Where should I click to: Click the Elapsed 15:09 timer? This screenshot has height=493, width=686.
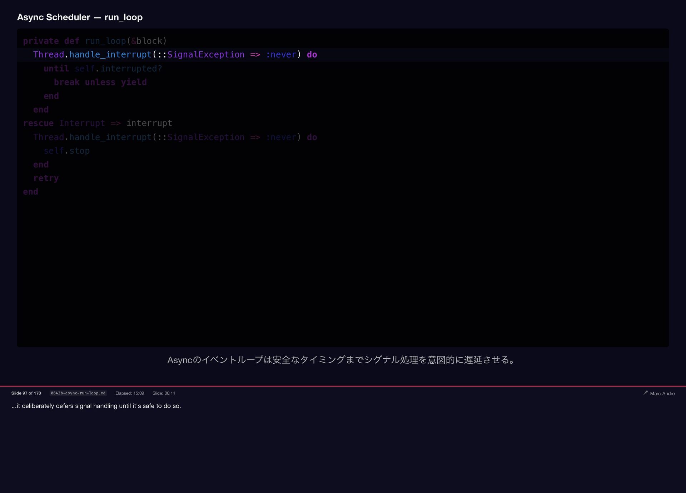129,393
